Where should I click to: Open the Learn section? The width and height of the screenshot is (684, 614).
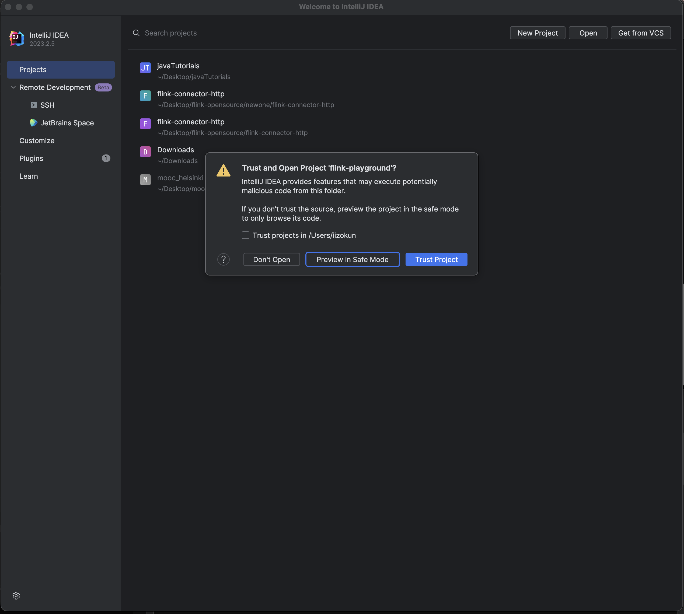point(29,176)
